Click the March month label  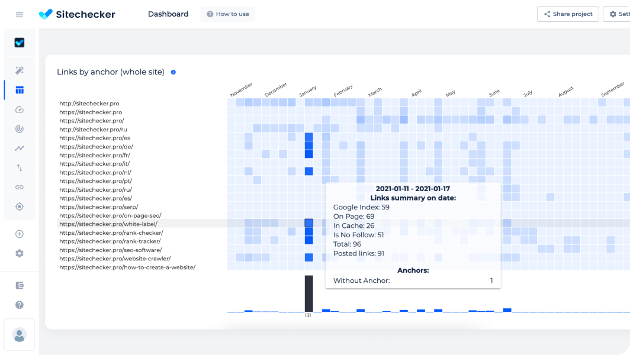[x=375, y=92]
